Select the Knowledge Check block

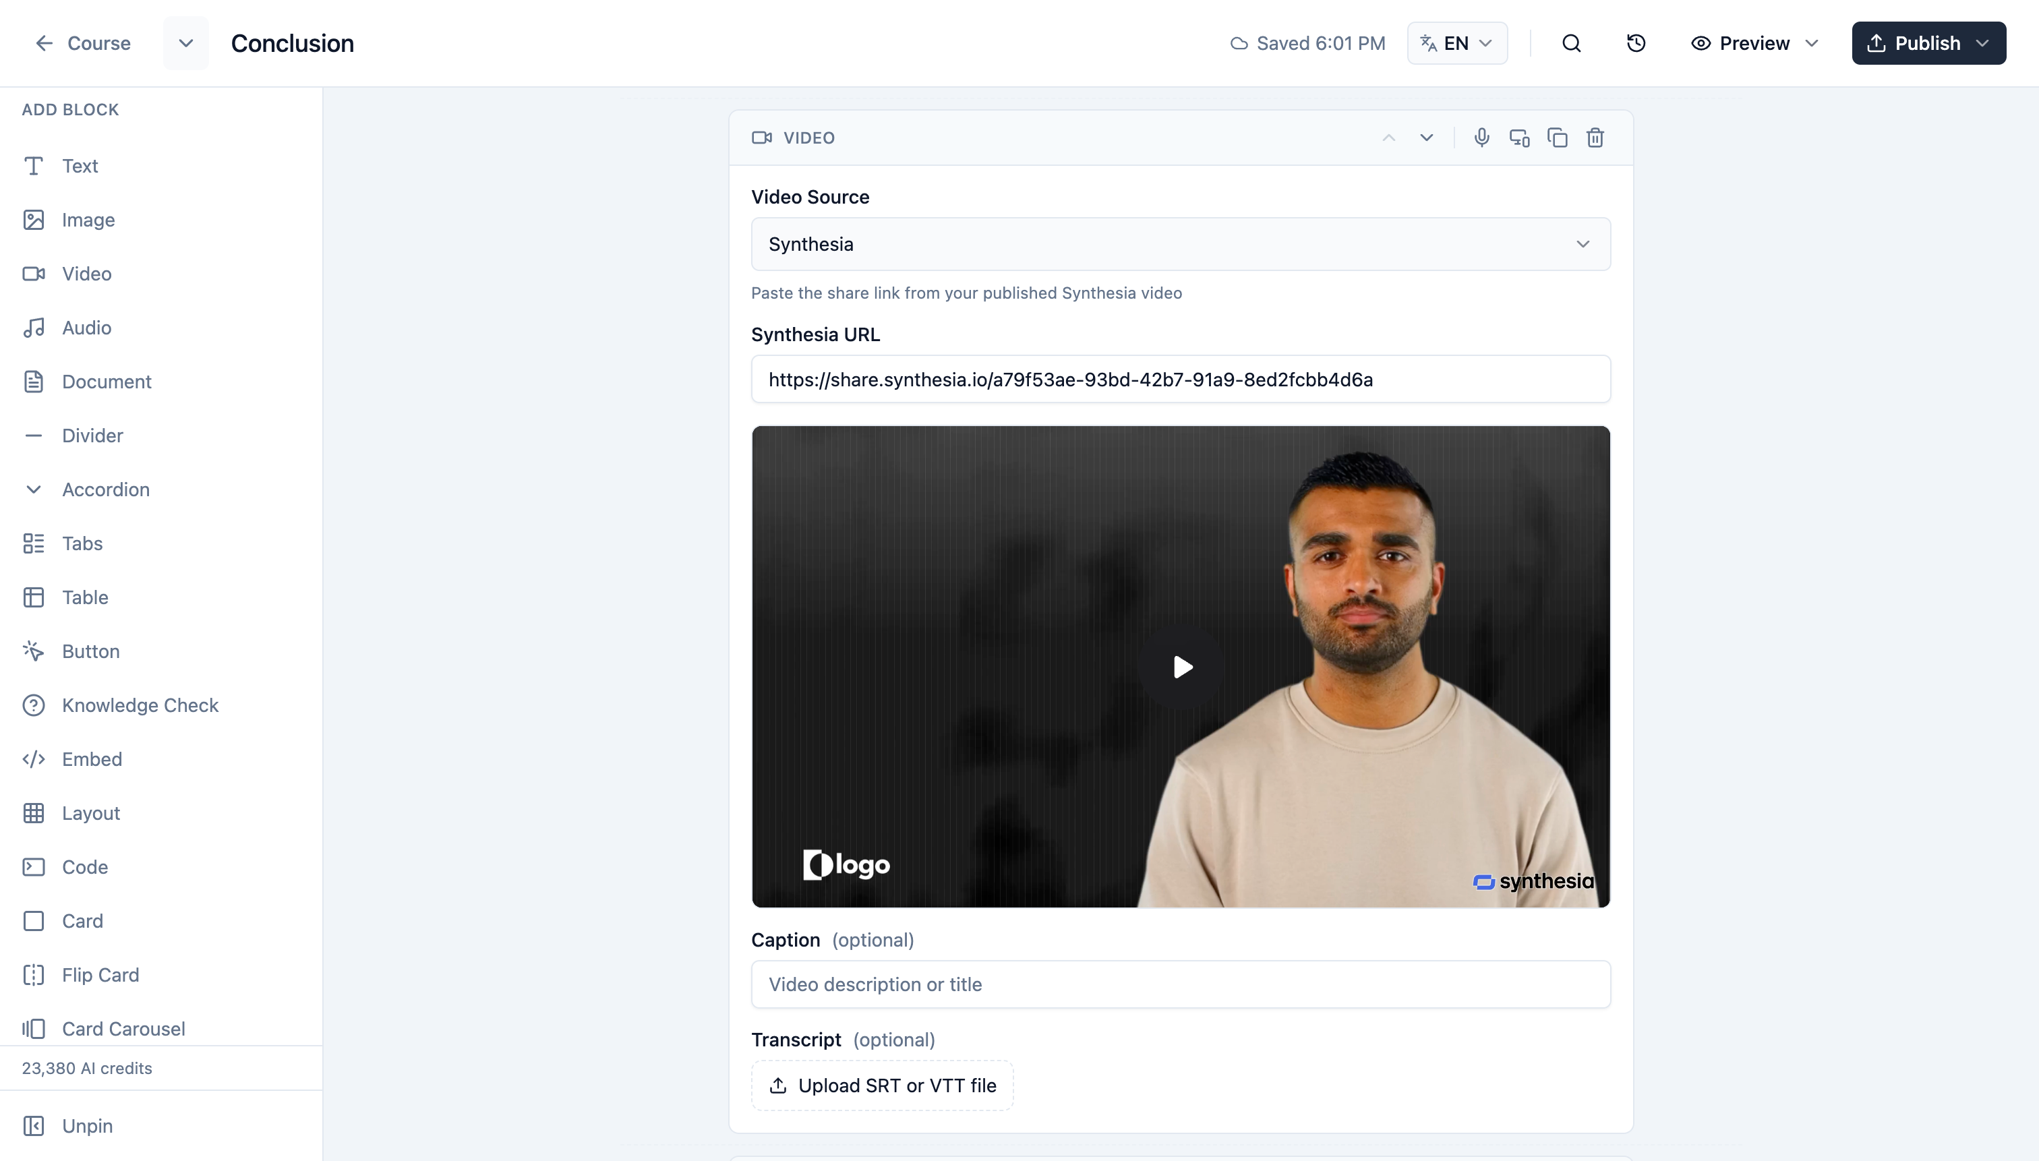(x=140, y=705)
